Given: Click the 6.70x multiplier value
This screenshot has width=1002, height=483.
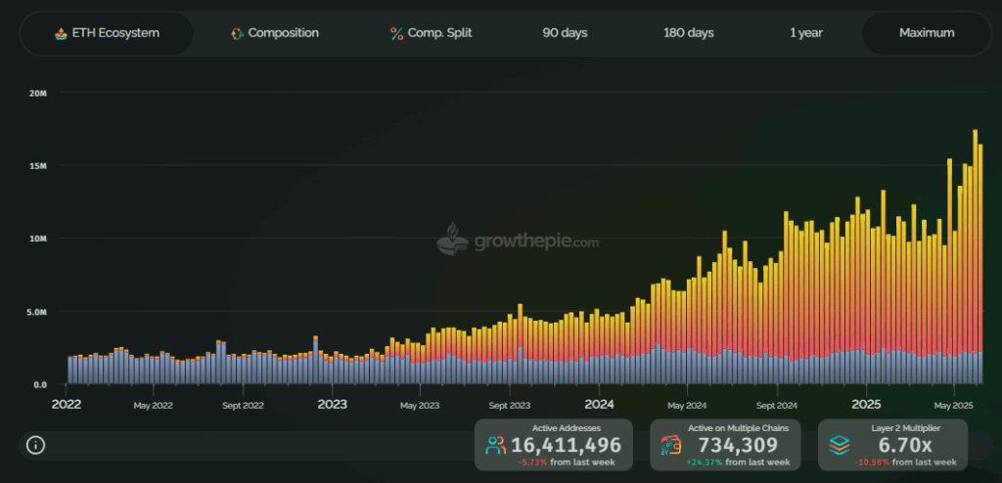Looking at the screenshot, I should click(907, 445).
